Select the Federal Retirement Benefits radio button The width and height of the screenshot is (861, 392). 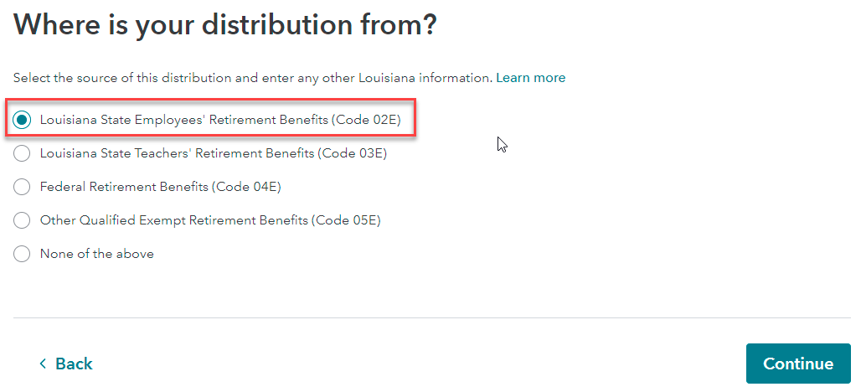[23, 187]
